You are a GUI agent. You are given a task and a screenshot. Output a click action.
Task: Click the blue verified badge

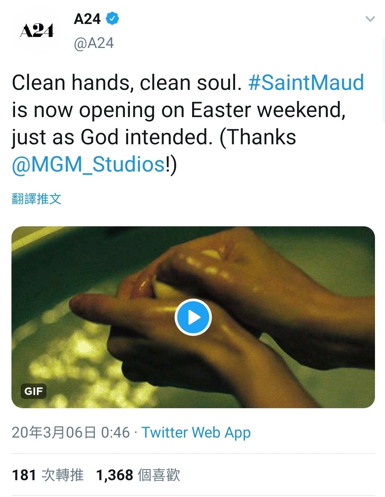pos(113,19)
